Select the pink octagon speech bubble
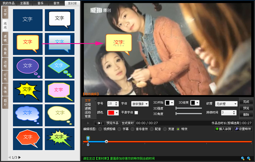 [x=59, y=91]
